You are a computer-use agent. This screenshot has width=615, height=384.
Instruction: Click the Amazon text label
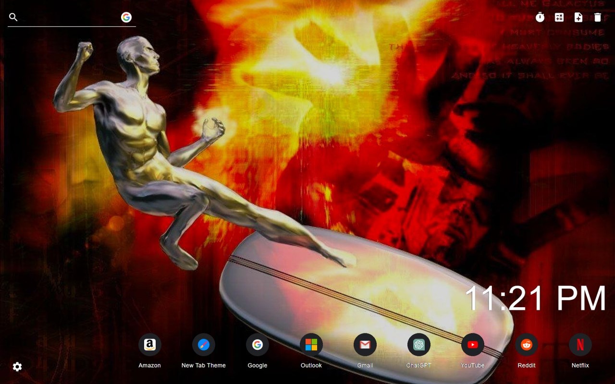[150, 365]
